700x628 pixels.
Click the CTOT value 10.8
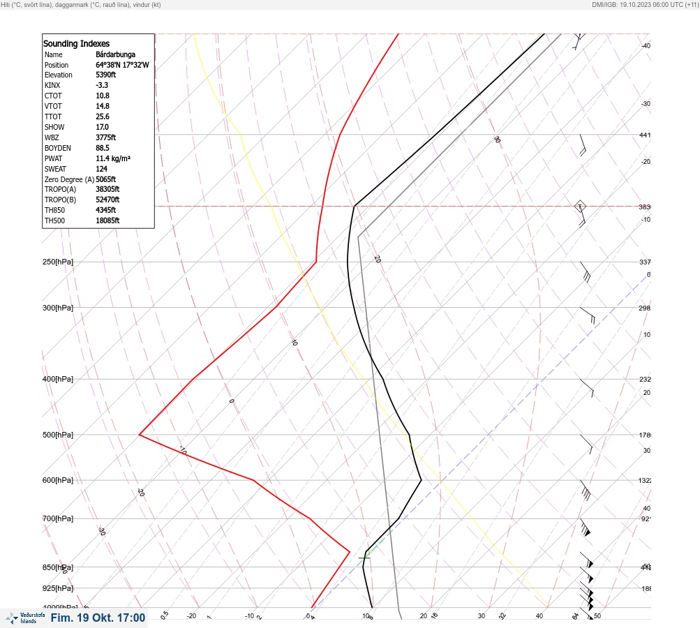click(102, 96)
